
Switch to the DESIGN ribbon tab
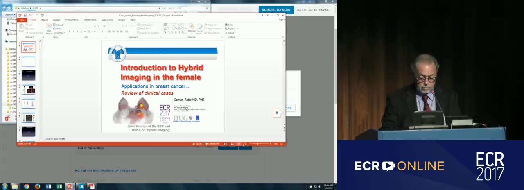pos(56,20)
